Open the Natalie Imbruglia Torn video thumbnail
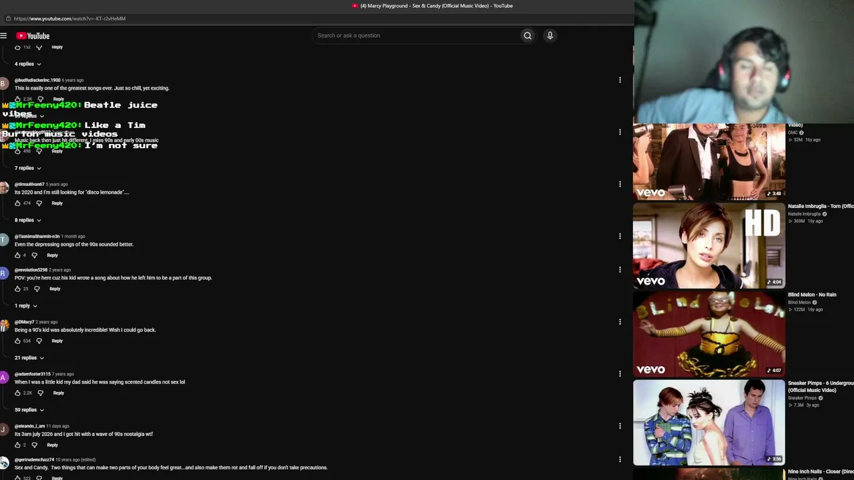Viewport: 854px width, 480px height. [709, 245]
